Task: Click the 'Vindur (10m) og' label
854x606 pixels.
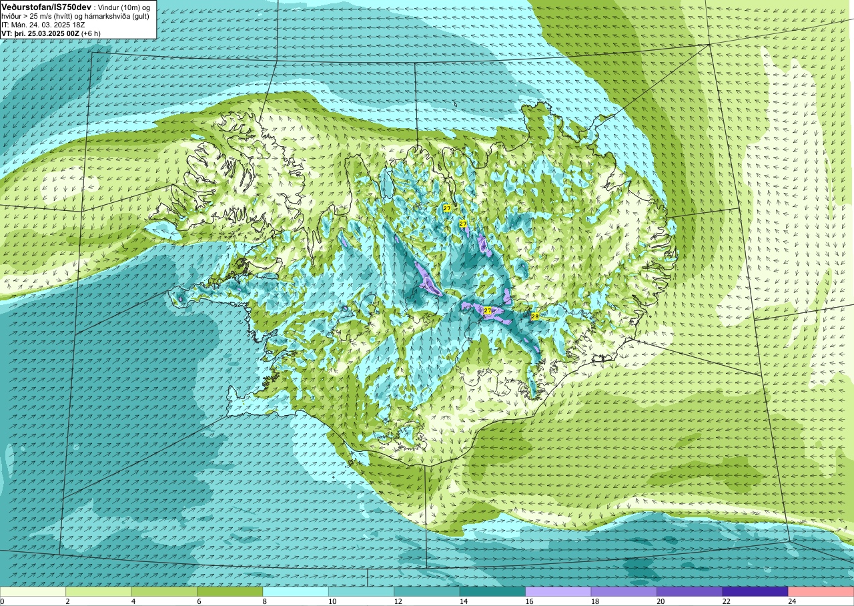Action: (125, 7)
